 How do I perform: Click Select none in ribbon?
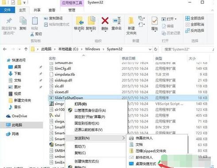click(x=194, y=24)
